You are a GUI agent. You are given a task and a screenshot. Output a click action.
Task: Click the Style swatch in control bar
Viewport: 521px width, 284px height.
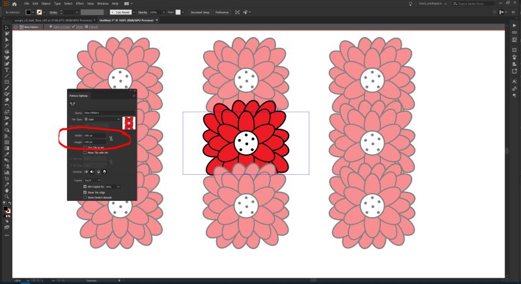[178, 12]
